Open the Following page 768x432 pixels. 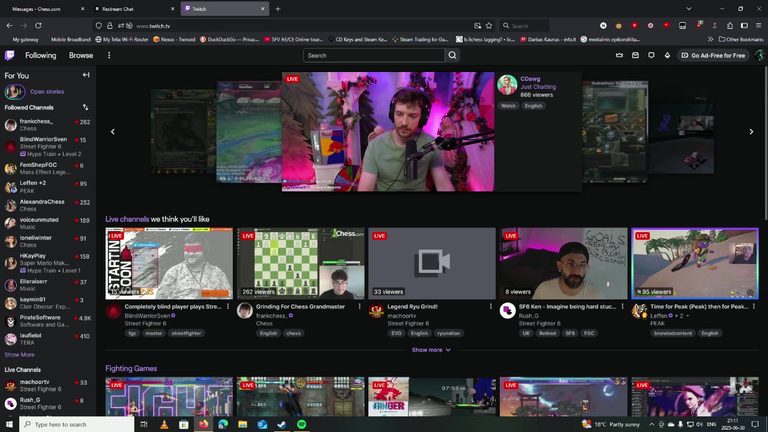[41, 55]
